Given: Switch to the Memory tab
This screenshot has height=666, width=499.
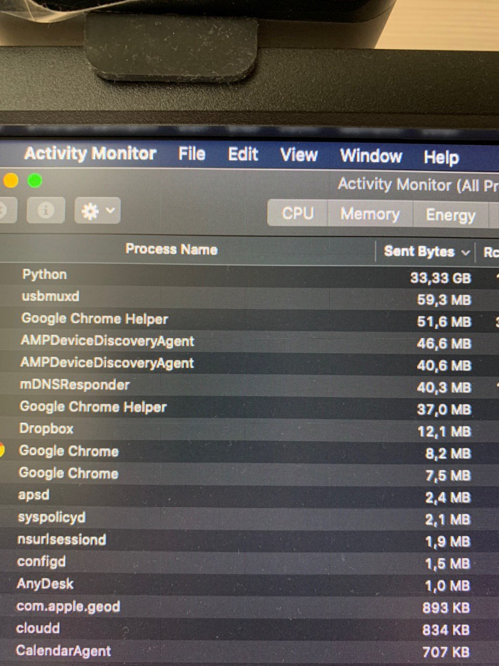Looking at the screenshot, I should pos(370,214).
